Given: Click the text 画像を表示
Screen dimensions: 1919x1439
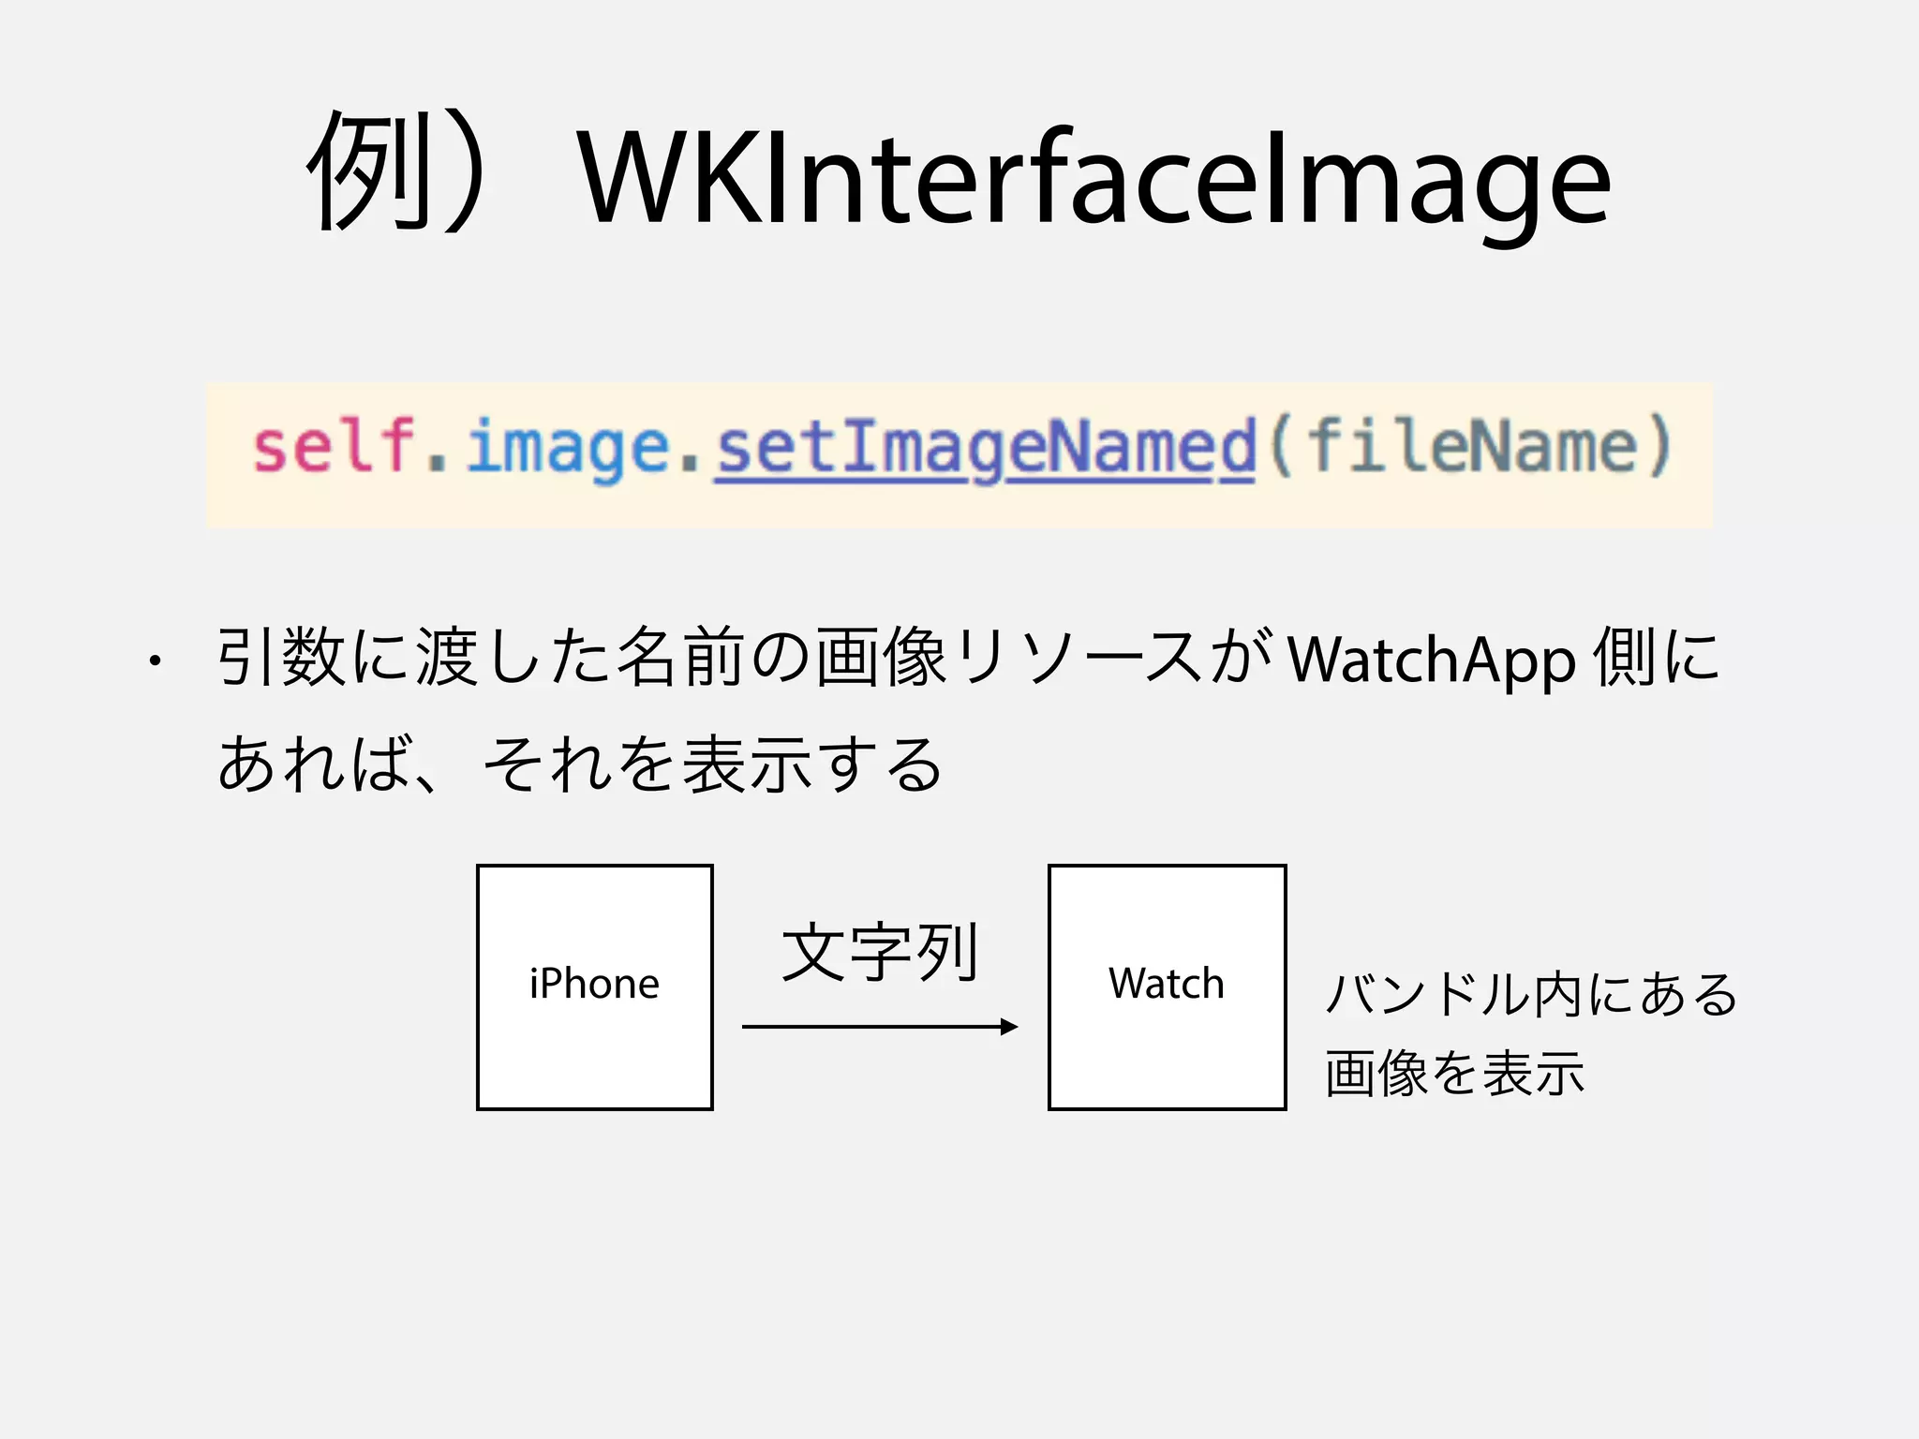Looking at the screenshot, I should coord(1454,1074).
